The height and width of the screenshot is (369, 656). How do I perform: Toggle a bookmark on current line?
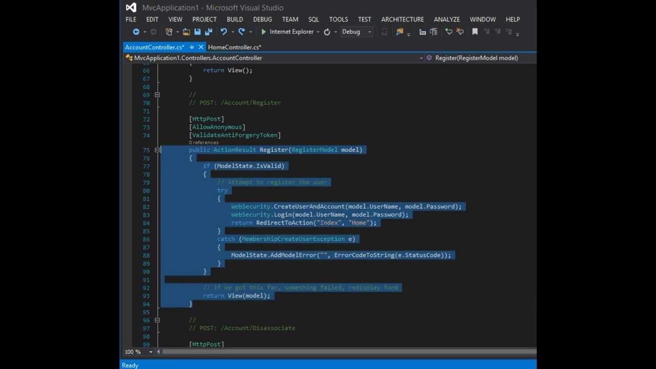[475, 32]
